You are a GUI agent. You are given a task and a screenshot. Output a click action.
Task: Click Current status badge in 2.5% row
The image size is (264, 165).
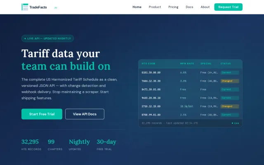(230, 115)
